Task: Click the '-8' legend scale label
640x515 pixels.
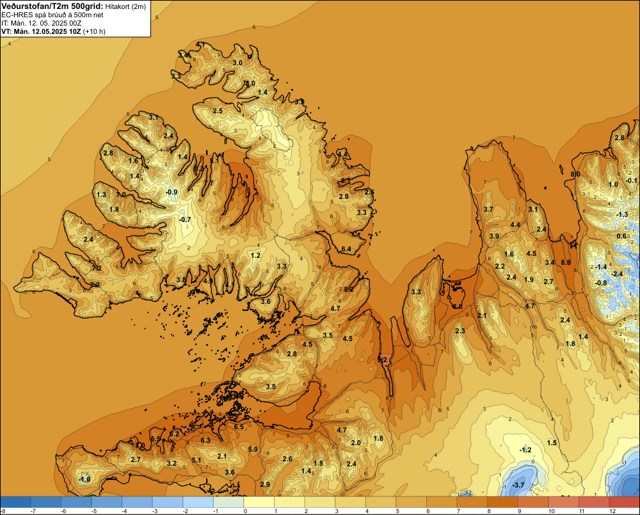Action: 3,511
